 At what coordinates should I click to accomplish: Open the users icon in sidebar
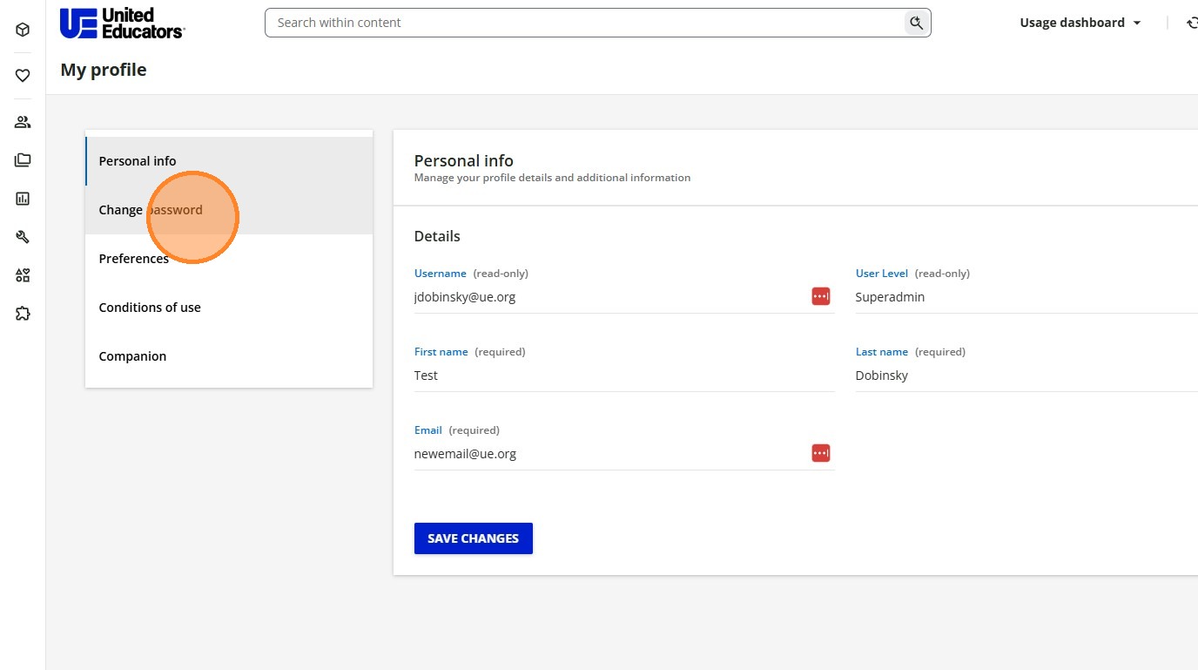pos(23,122)
